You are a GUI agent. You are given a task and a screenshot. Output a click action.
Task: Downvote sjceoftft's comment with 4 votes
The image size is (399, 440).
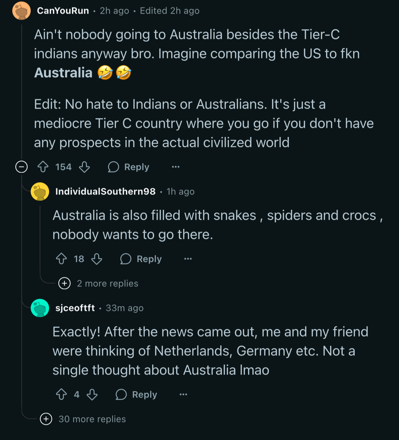click(x=92, y=394)
